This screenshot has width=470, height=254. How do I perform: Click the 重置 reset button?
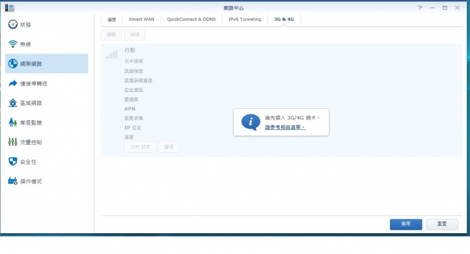click(x=442, y=224)
